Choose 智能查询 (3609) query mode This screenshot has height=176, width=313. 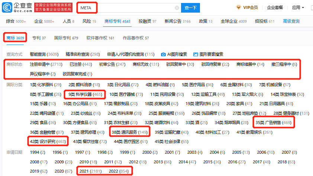coord(44,54)
